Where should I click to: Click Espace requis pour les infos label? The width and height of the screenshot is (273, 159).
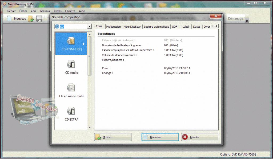[128, 50]
